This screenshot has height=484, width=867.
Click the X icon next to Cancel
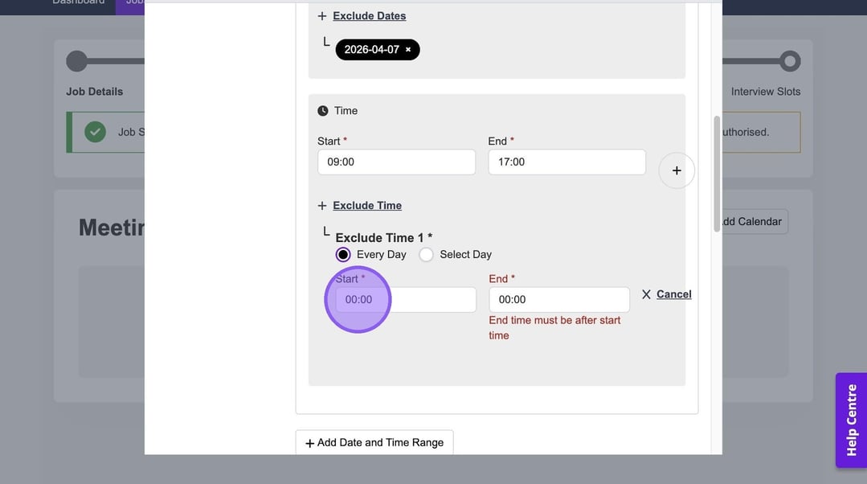(646, 294)
